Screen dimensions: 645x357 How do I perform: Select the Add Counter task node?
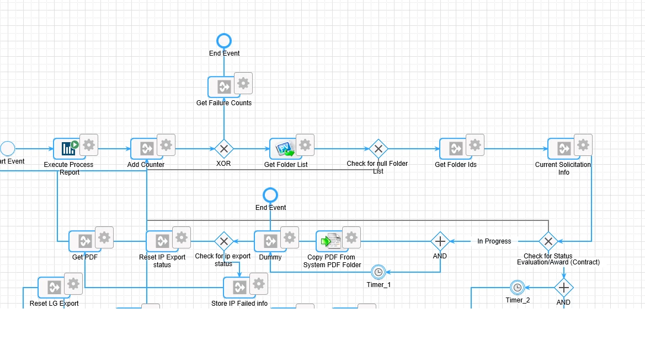click(x=146, y=148)
